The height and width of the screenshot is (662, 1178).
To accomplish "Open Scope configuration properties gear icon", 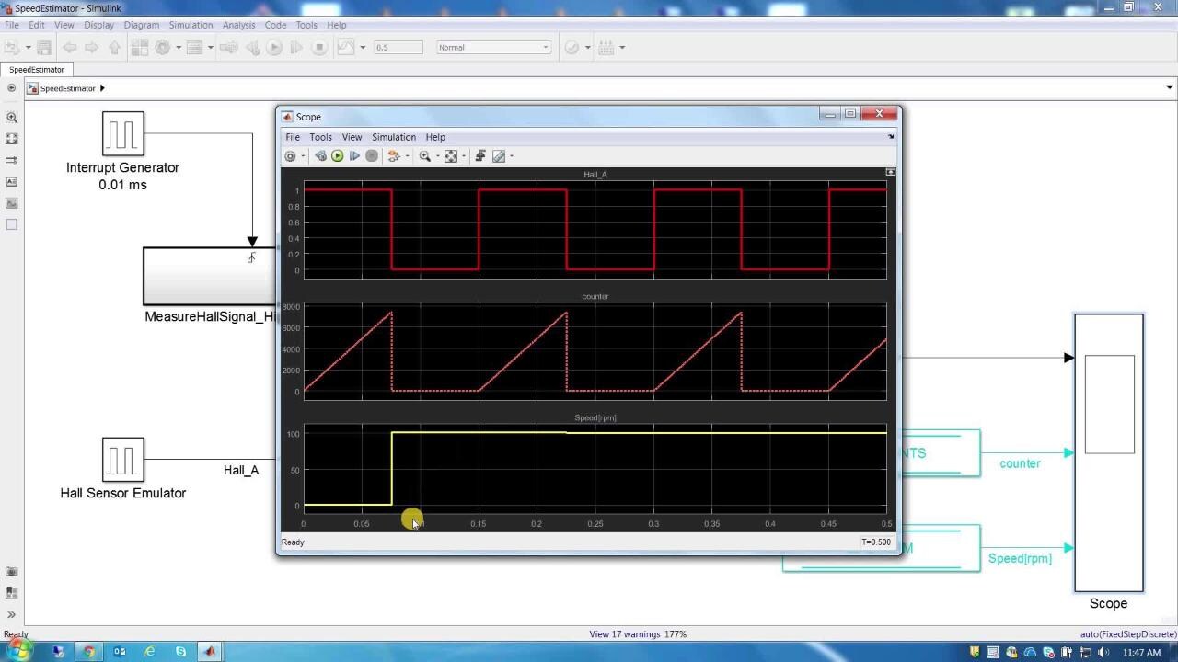I will (290, 156).
